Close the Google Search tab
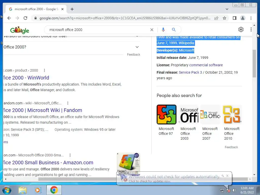The height and width of the screenshot is (195, 260). pyautogui.click(x=62, y=9)
